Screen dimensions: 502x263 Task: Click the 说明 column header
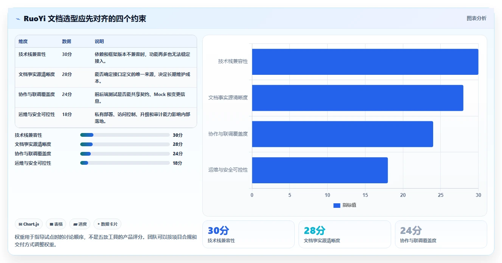pyautogui.click(x=99, y=42)
